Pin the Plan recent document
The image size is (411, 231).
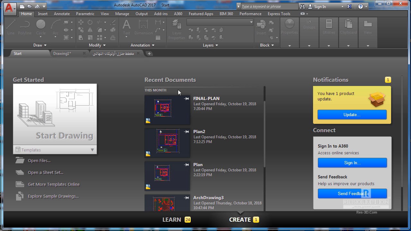pos(187,165)
